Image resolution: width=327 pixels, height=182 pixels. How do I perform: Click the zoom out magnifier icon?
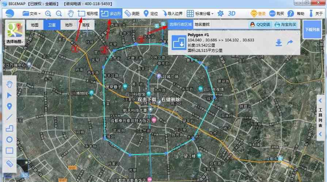(59, 14)
